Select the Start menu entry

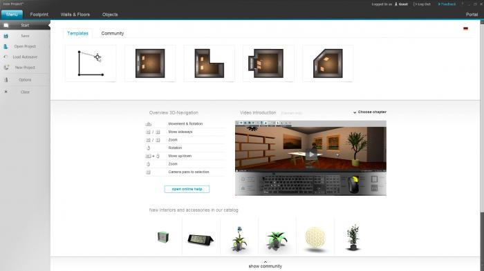tap(25, 26)
